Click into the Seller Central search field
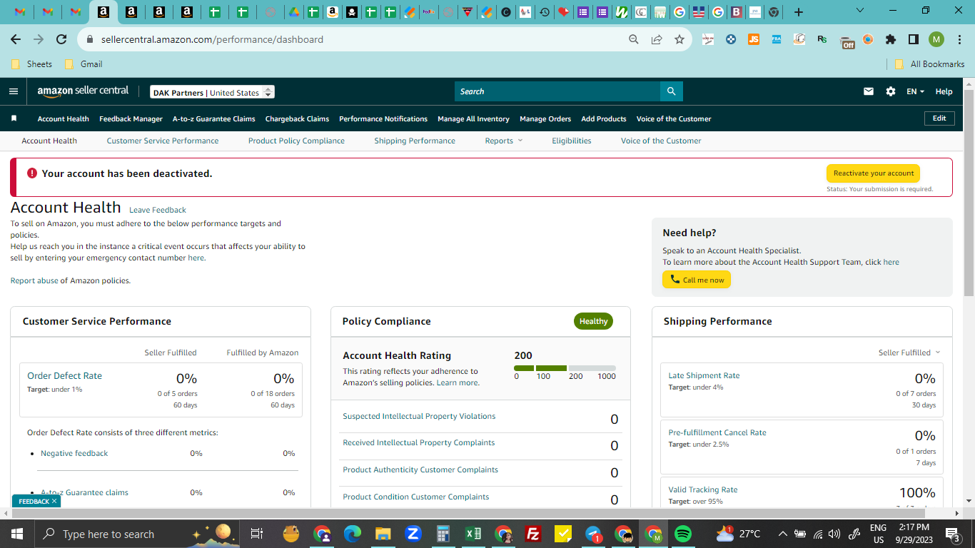Viewport: 975px width, 548px height. (557, 91)
